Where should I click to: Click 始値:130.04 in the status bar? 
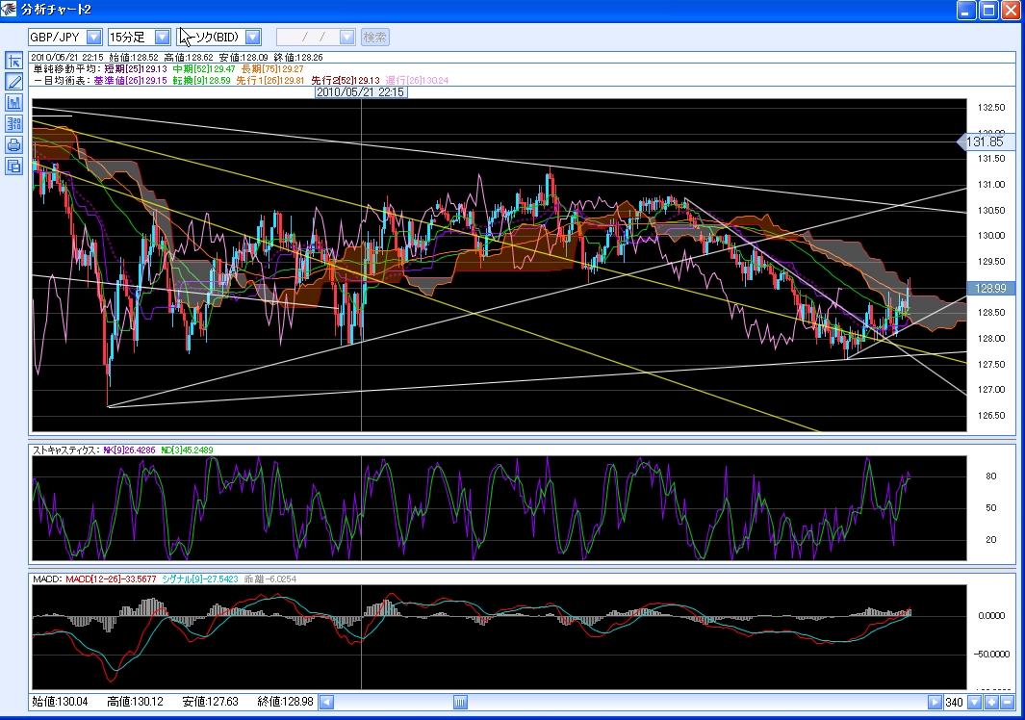click(x=60, y=702)
